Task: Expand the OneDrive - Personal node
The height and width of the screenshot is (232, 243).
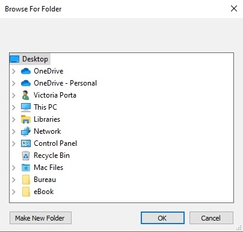Action: point(14,83)
